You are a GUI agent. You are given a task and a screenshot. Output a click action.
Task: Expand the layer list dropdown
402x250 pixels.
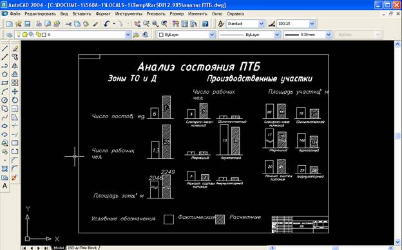tap(128, 35)
